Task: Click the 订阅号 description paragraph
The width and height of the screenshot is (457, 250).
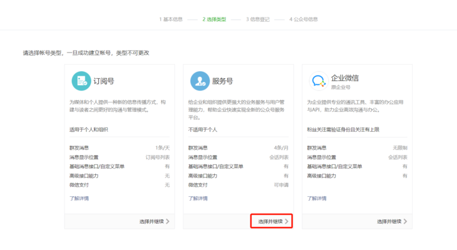Action: coord(118,106)
